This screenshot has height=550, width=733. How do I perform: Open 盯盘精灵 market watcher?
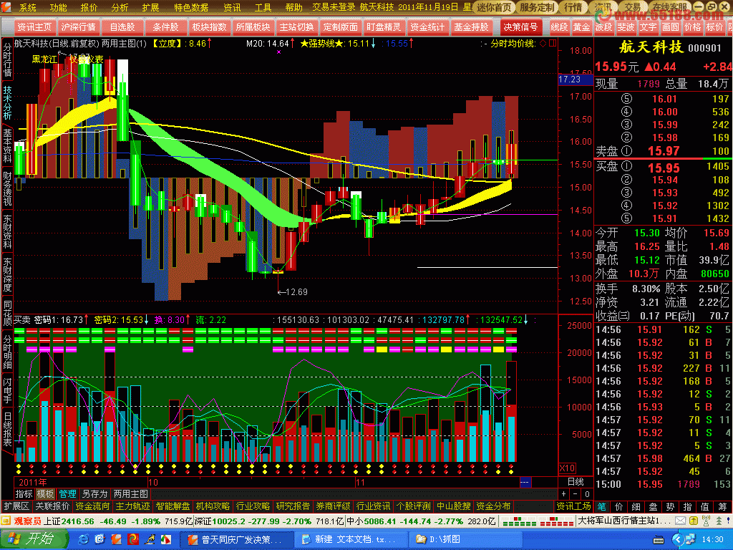click(x=384, y=27)
